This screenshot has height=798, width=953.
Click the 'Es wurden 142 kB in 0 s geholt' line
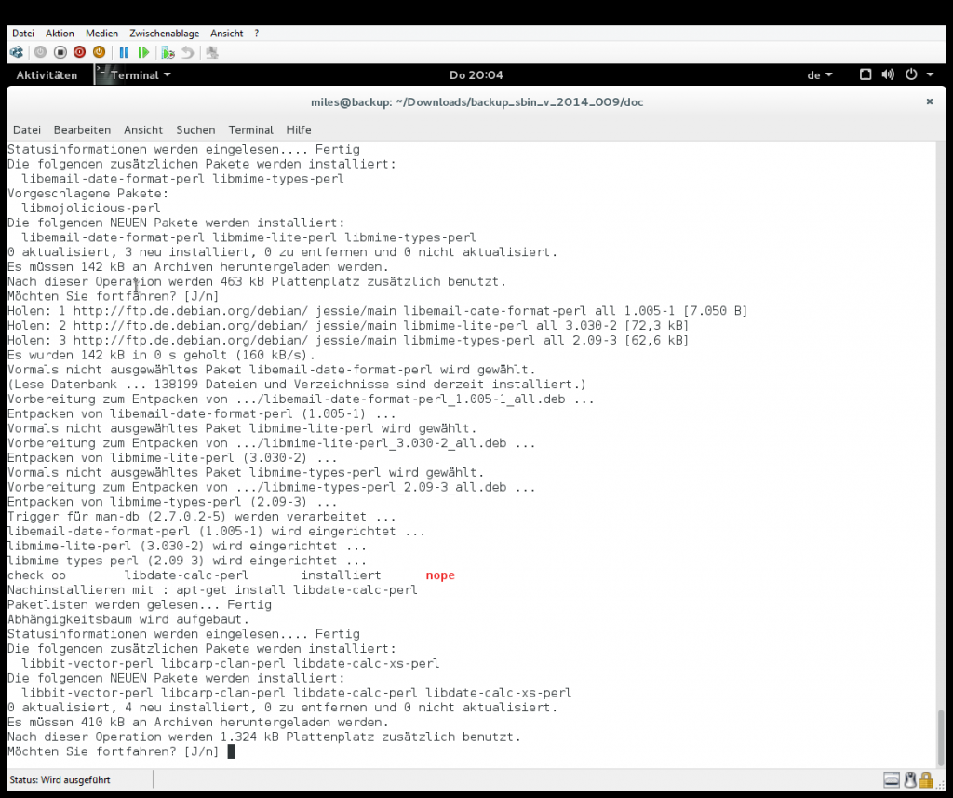coord(162,355)
